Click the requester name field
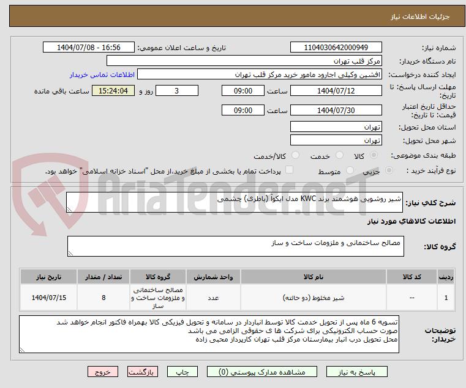Image resolution: width=466 pixels, height=388 pixels. click(x=260, y=75)
